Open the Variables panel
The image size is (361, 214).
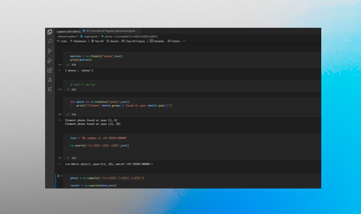pos(157,41)
